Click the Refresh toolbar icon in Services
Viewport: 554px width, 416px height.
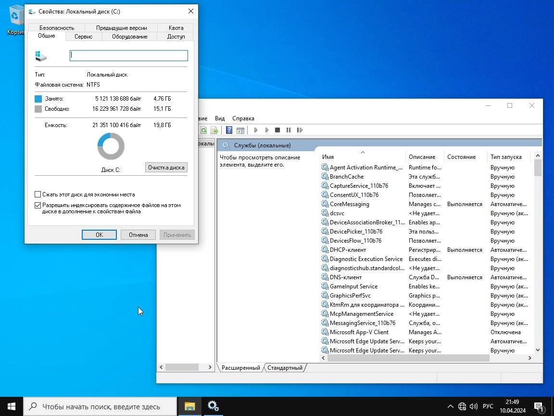[x=203, y=130]
